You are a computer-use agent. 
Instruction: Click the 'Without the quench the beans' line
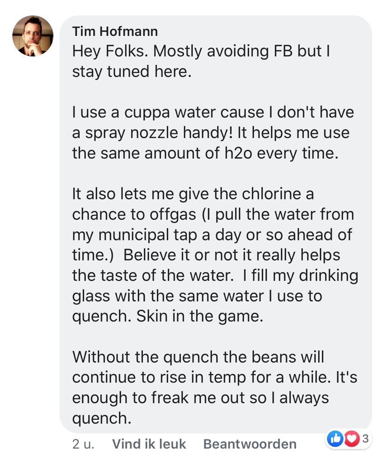pyautogui.click(x=198, y=357)
